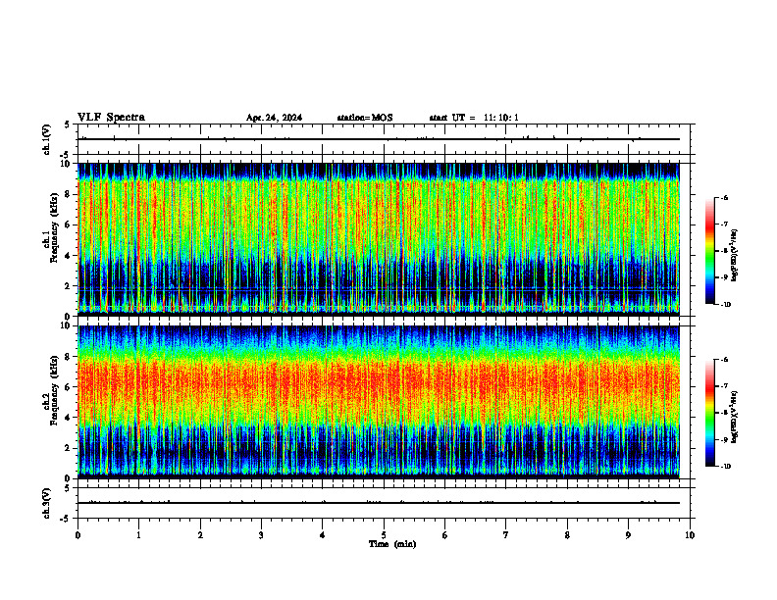Click the time axis tick label "7"
Screen dimensions: 777x600
coord(506,535)
